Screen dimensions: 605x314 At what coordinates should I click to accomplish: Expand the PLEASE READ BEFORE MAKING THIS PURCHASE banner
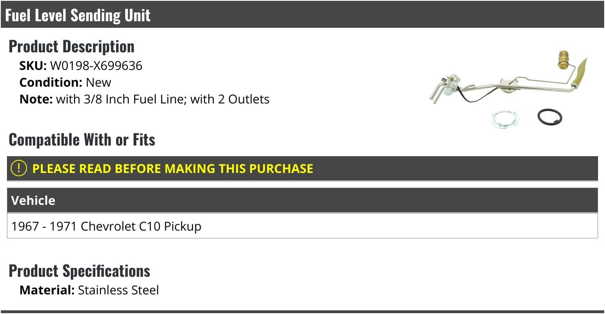[173, 168]
